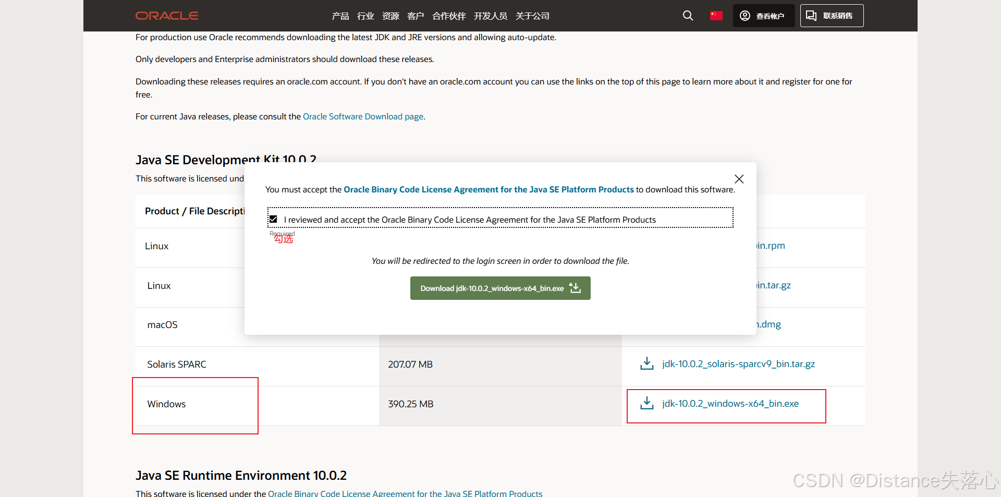Open jdk-10.0.2_solaris-sparcv9_bin.tar.gz link
Image resolution: width=1001 pixels, height=497 pixels.
click(738, 364)
